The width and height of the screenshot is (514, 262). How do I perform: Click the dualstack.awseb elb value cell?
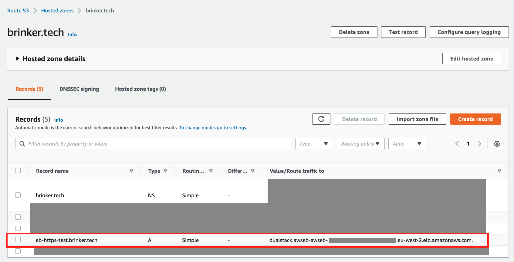(x=371, y=240)
